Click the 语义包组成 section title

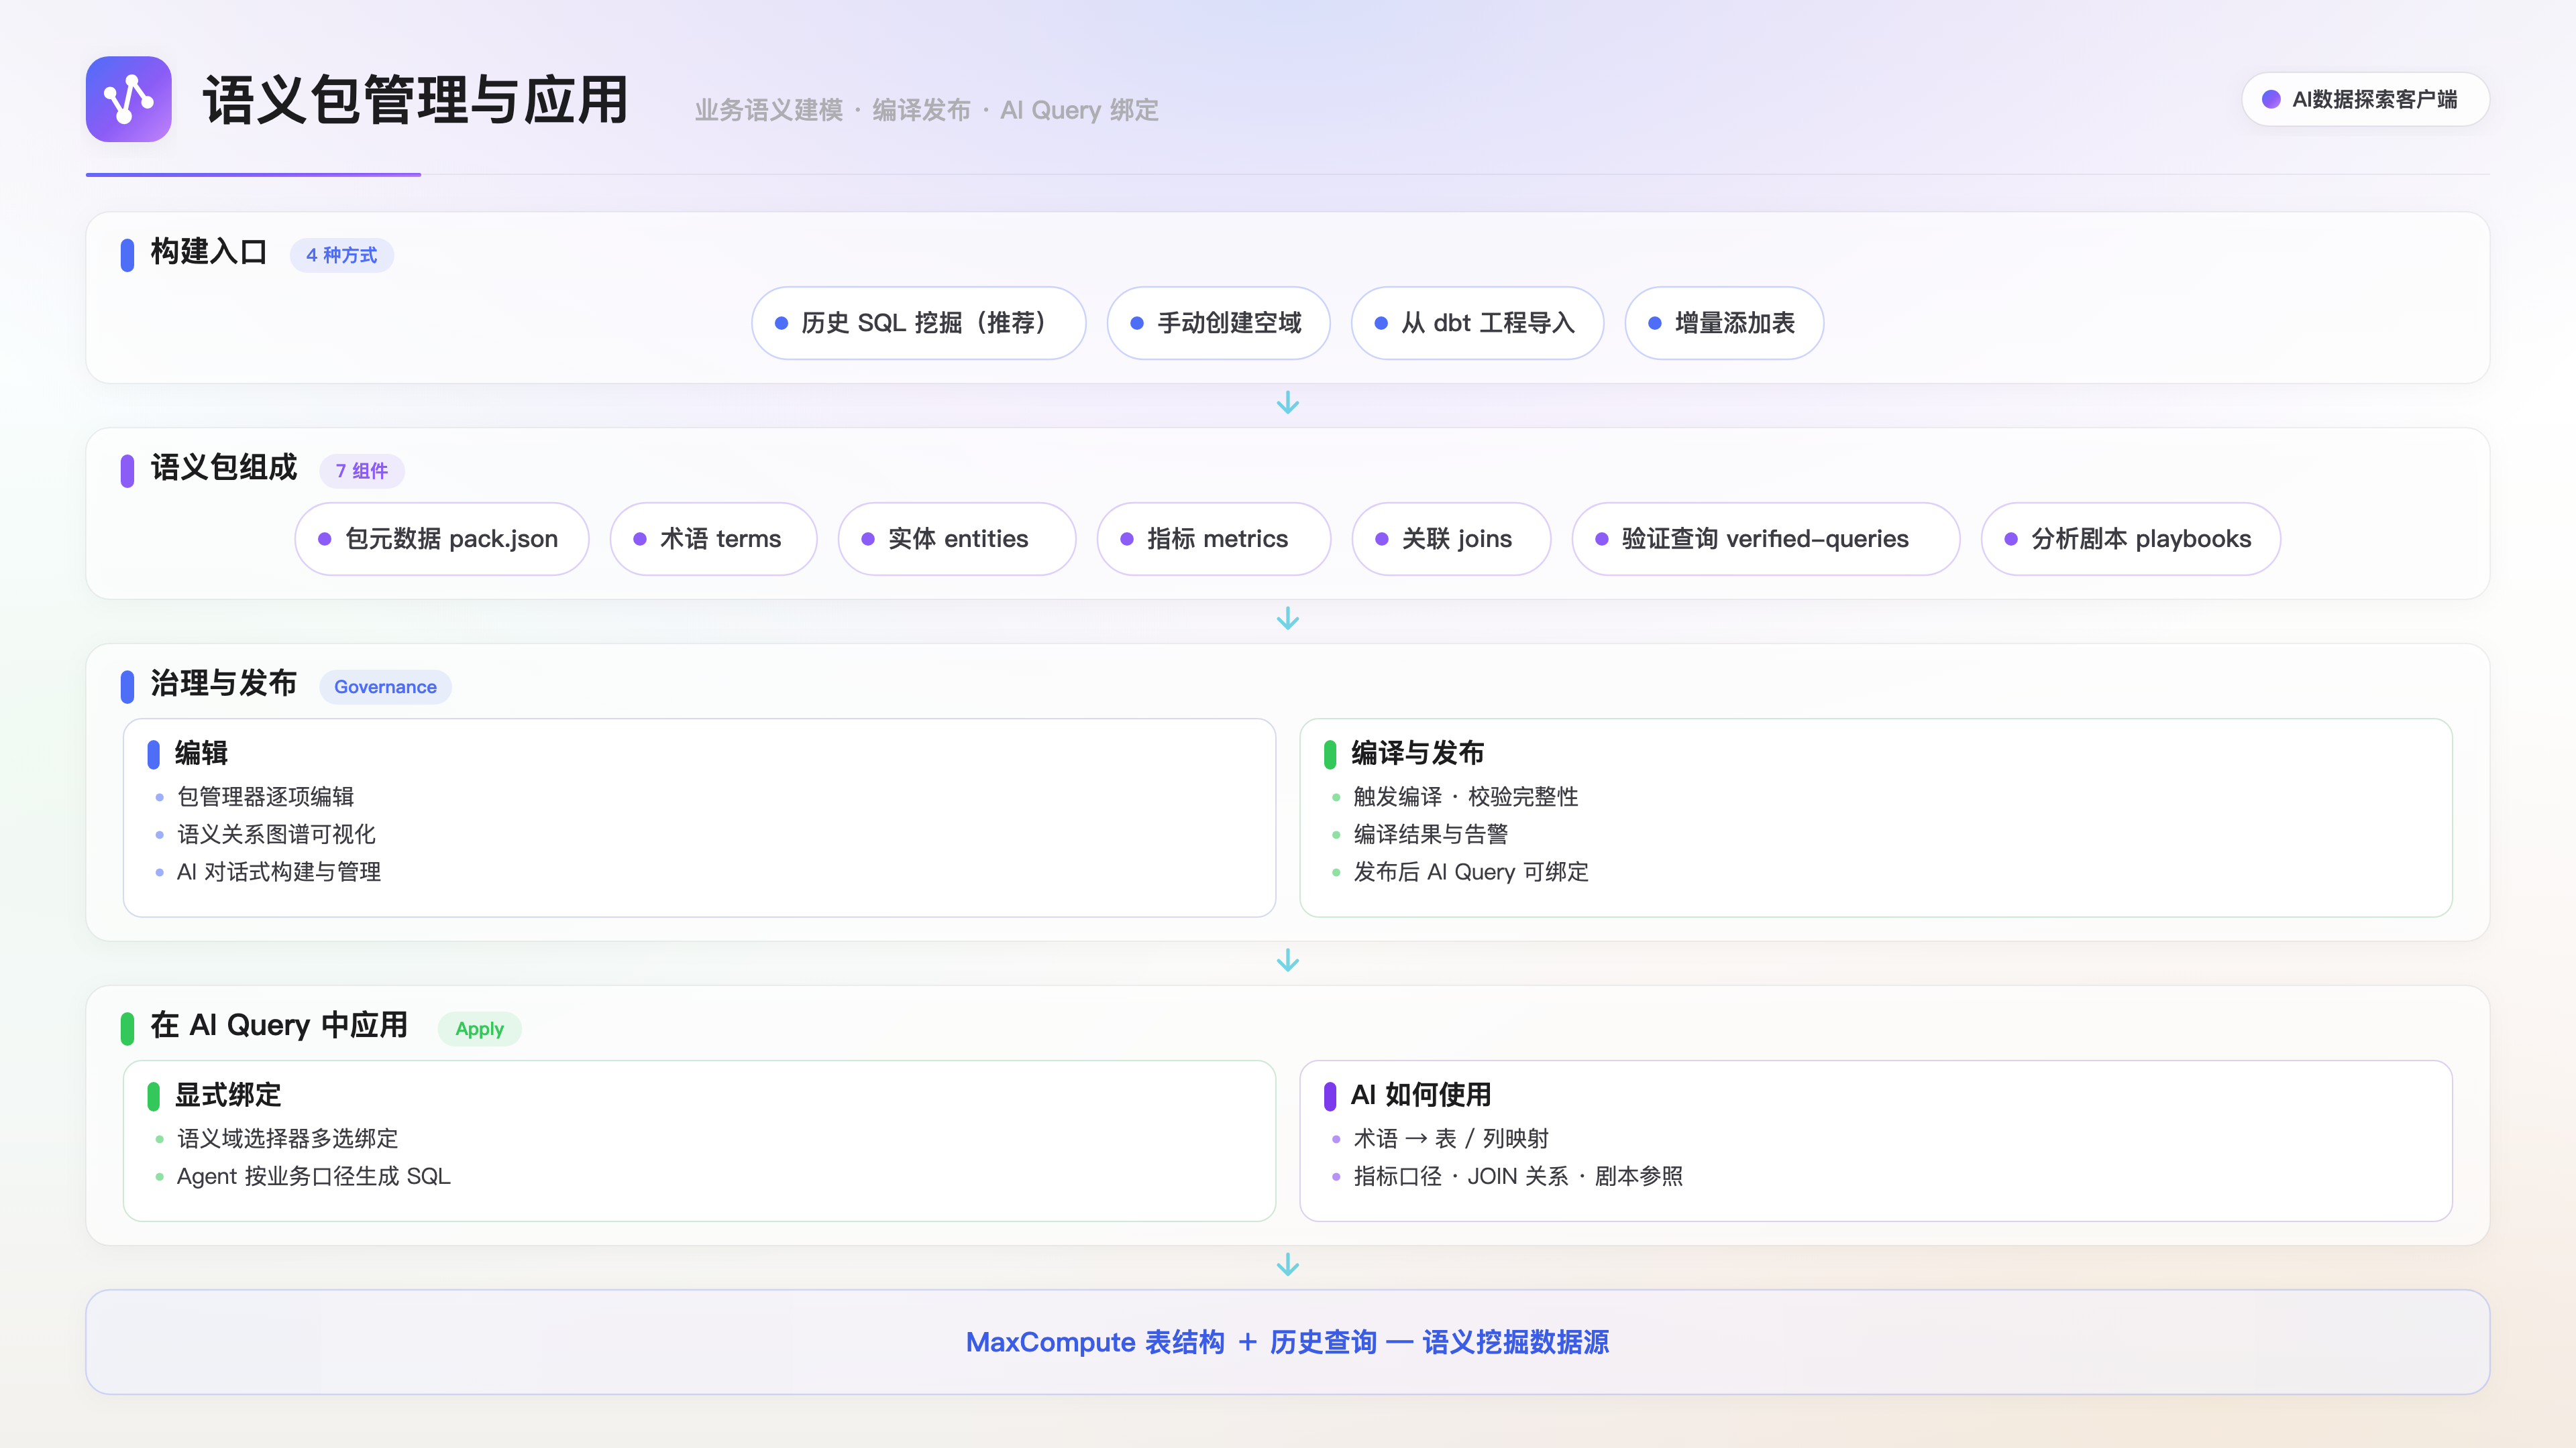click(x=224, y=467)
